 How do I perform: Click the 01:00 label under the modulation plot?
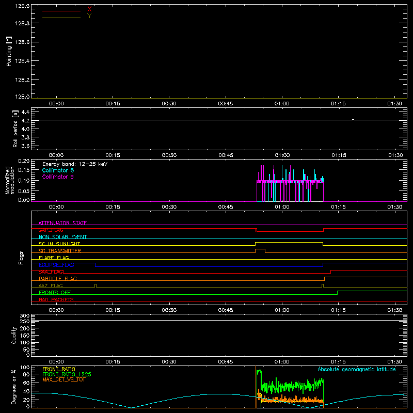pyautogui.click(x=282, y=207)
